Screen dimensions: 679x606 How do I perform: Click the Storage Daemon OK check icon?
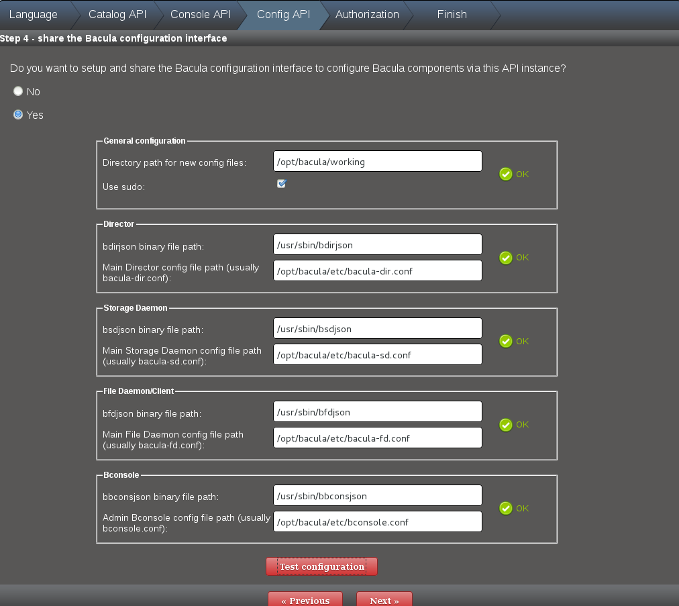[505, 342]
